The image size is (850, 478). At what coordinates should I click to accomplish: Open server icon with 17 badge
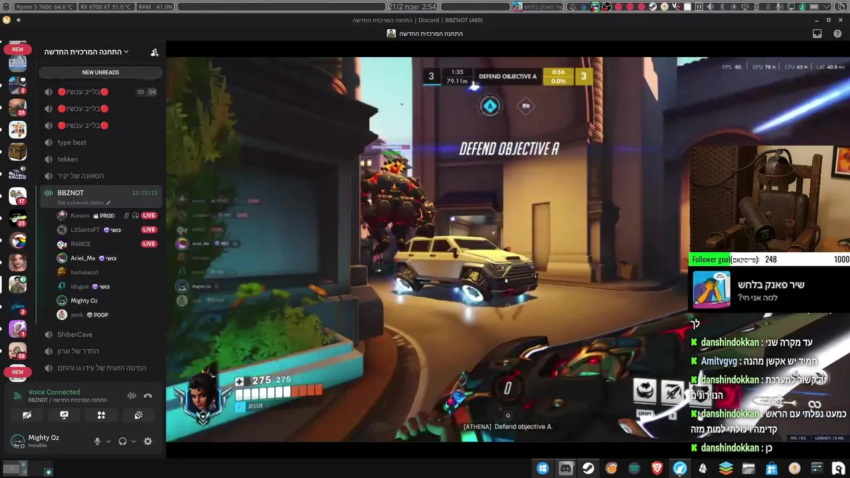[18, 196]
